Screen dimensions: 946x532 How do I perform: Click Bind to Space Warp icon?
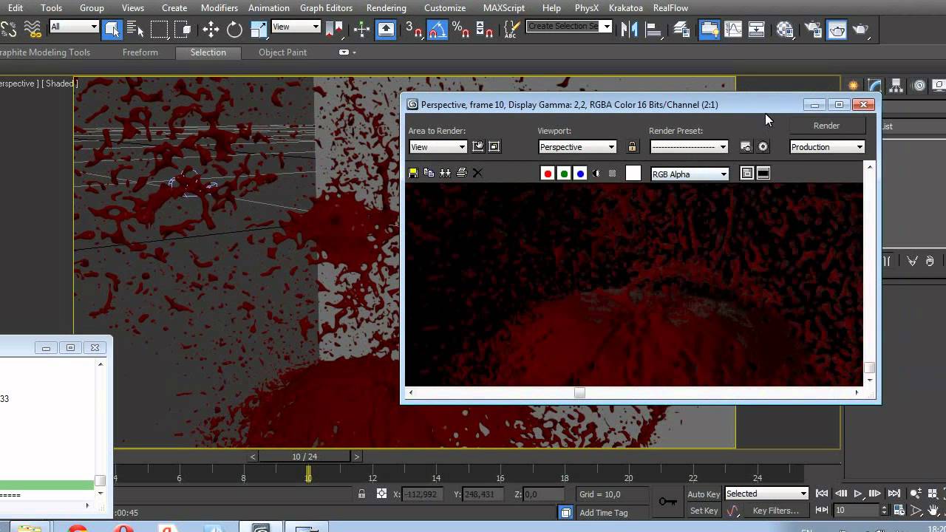tap(33, 29)
